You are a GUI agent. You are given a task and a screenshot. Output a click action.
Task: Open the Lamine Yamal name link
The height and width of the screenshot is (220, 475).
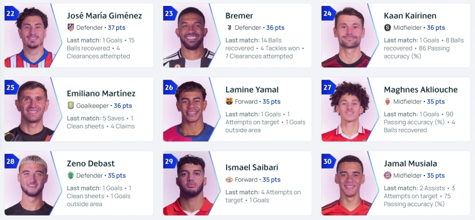252,90
